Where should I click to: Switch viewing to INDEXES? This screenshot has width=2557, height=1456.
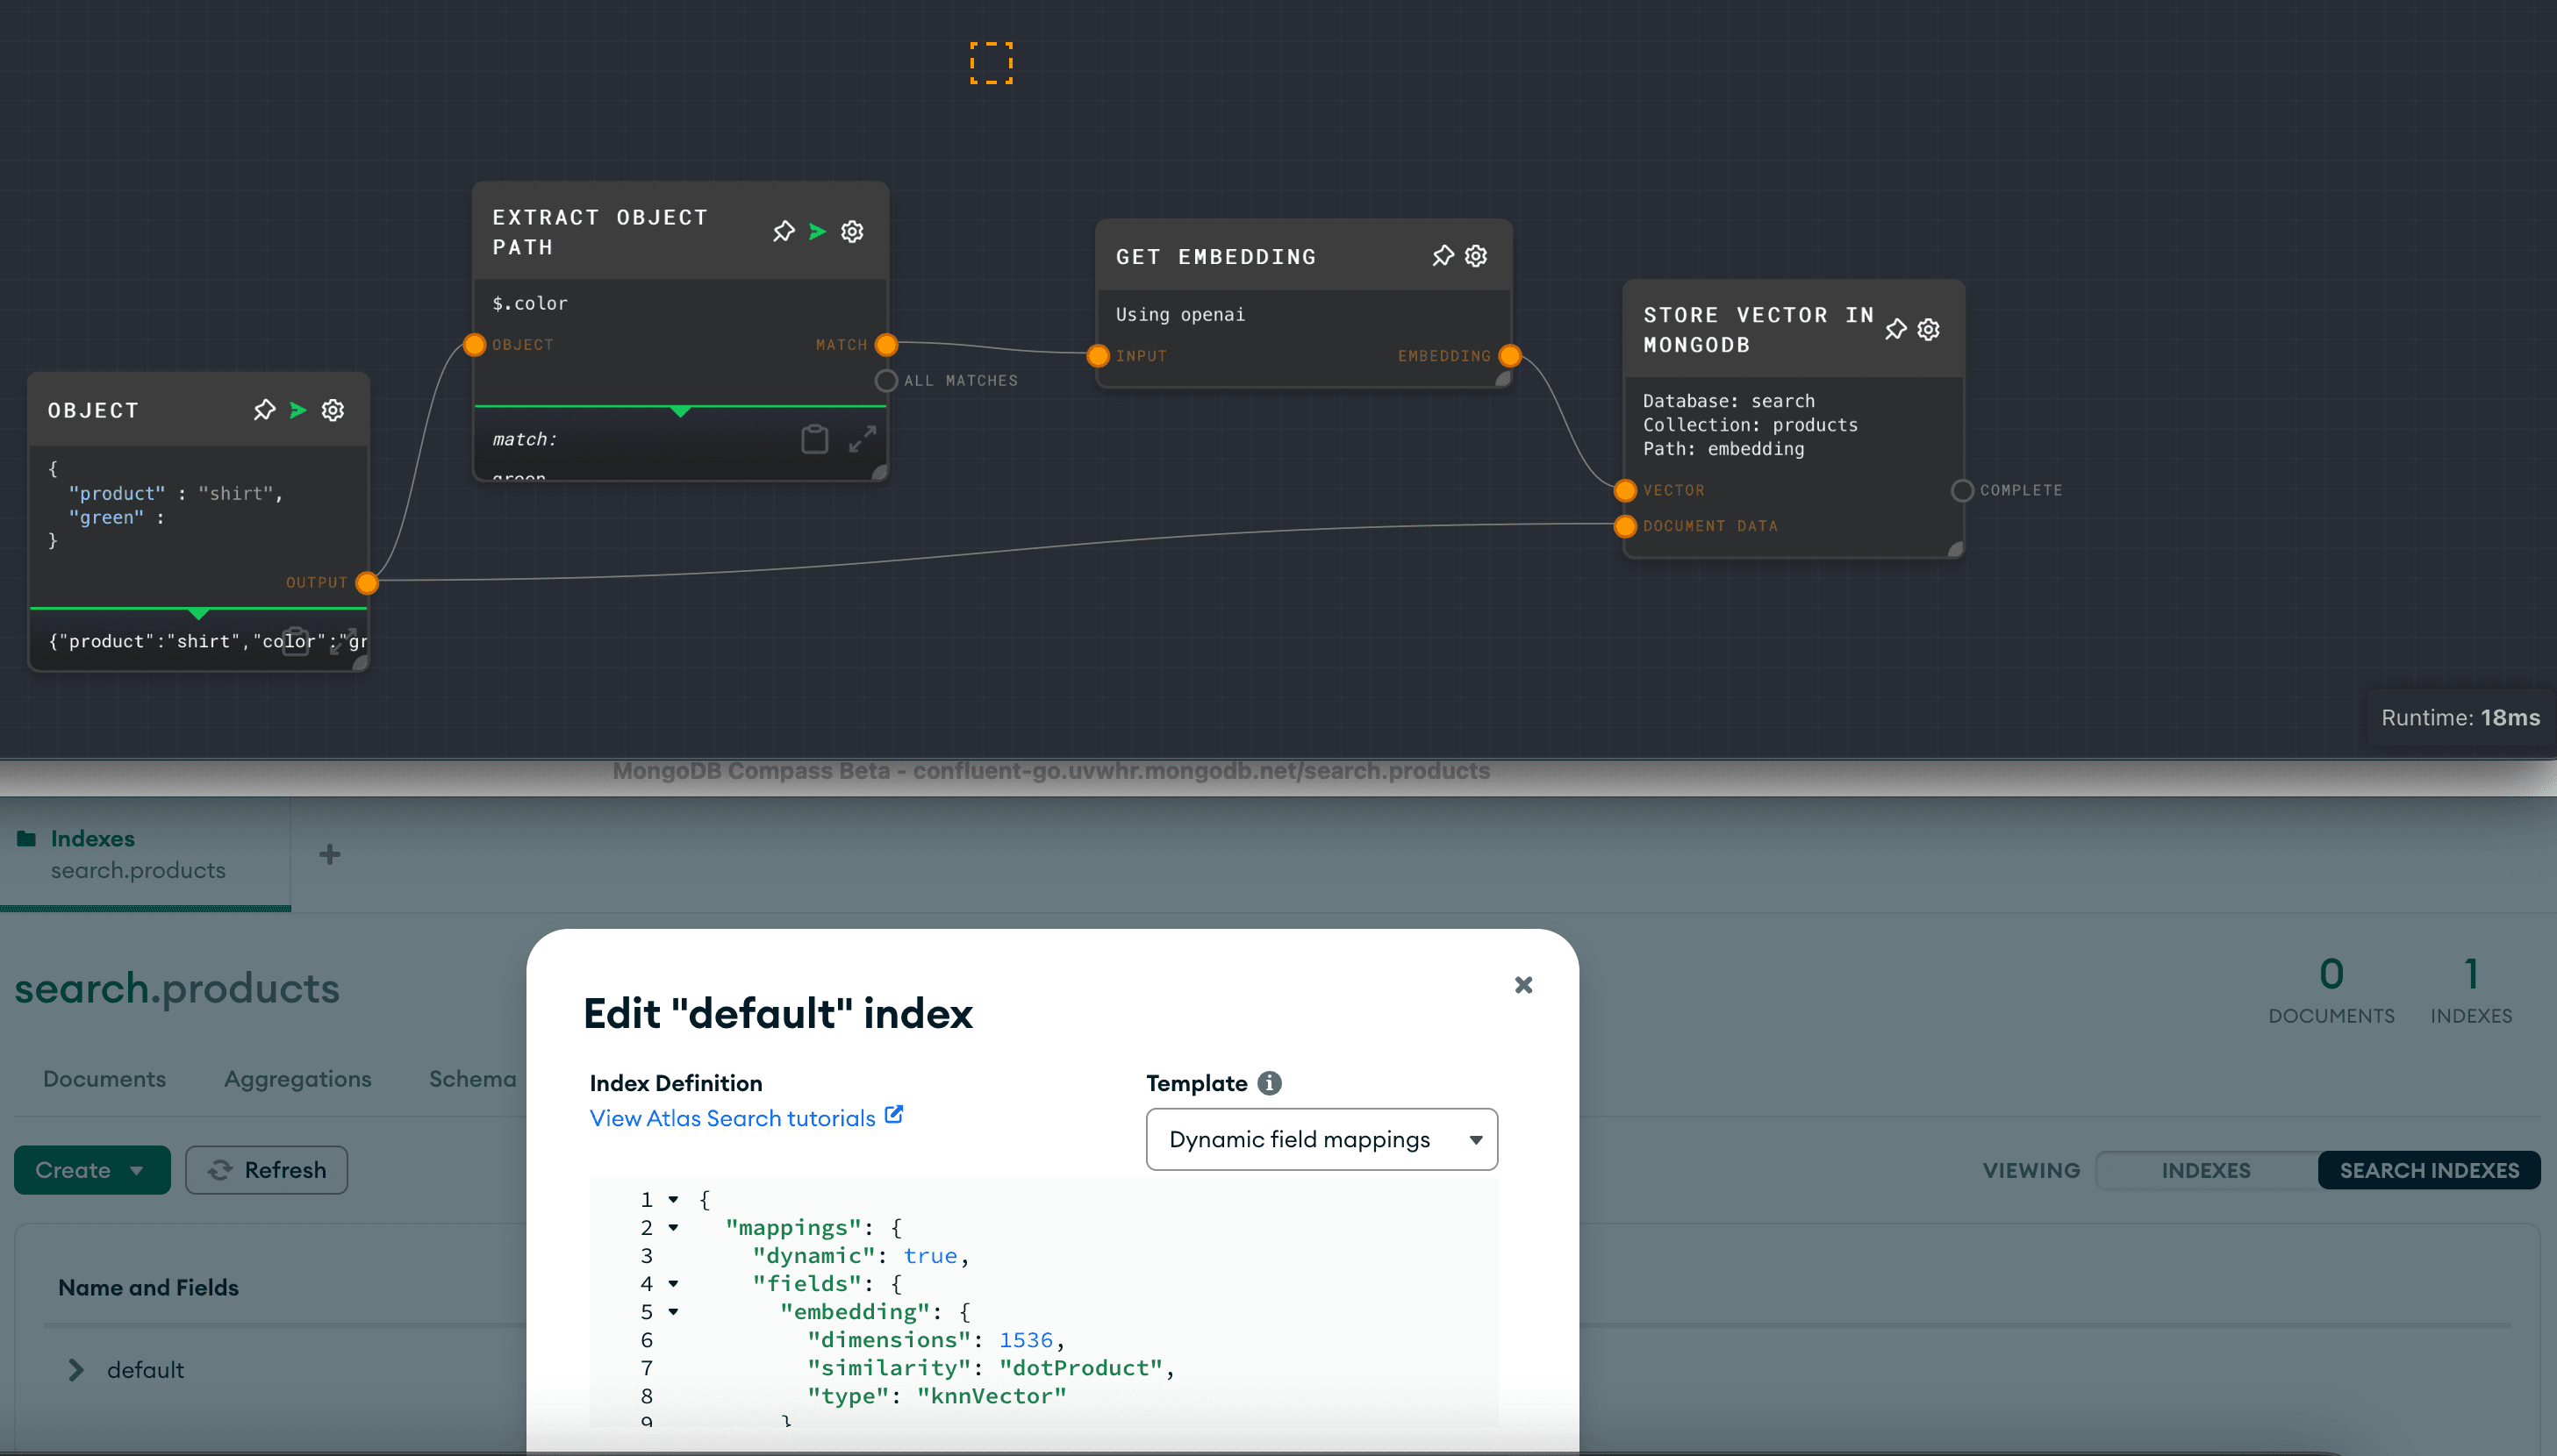(x=2205, y=1170)
